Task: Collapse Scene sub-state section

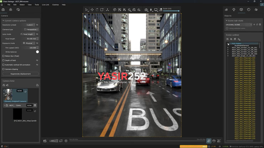Action: [x=227, y=21]
